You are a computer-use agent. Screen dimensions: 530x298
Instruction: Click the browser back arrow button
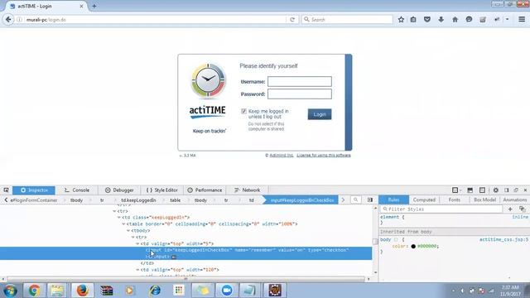[8, 20]
